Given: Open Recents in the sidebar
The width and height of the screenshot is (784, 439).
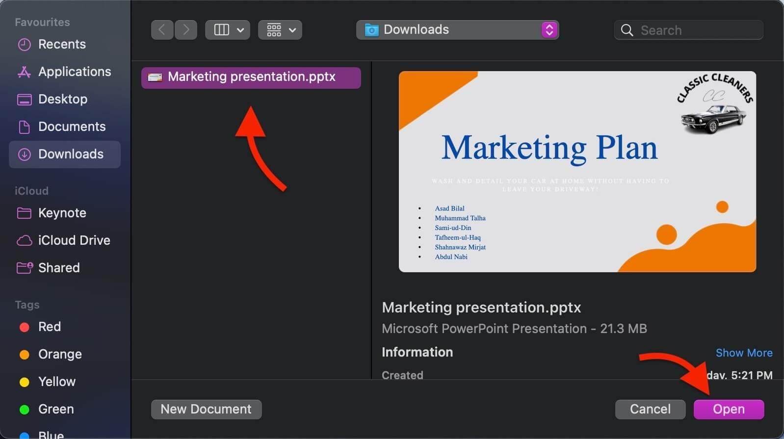Looking at the screenshot, I should click(x=65, y=44).
